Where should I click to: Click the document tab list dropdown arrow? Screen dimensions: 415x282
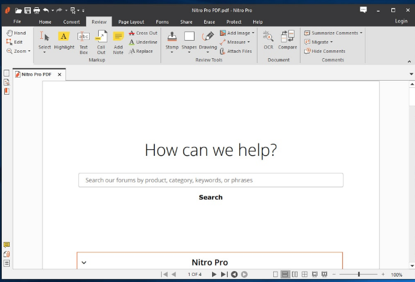411,74
